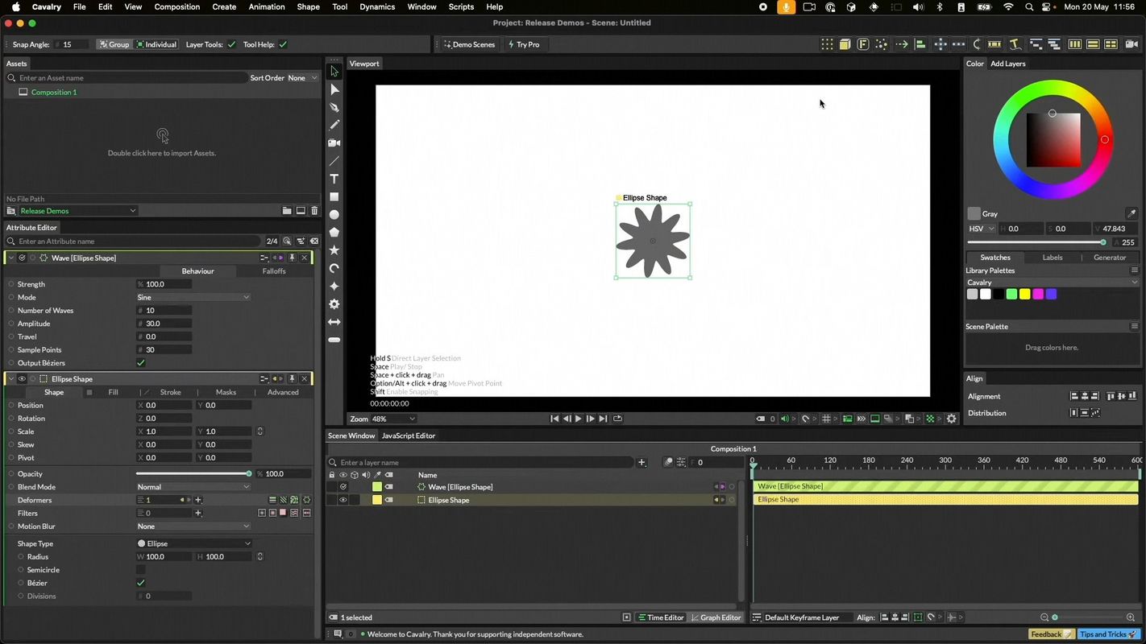Screen dimensions: 1146x644
Task: Open the Stroke tab in Ellipse Shape
Action: tap(171, 393)
